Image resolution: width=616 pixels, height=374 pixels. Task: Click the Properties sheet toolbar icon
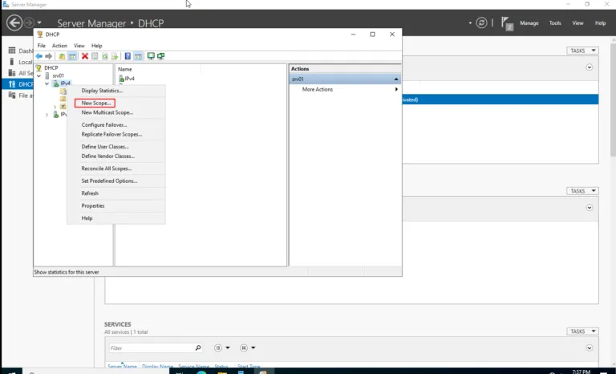click(x=95, y=56)
